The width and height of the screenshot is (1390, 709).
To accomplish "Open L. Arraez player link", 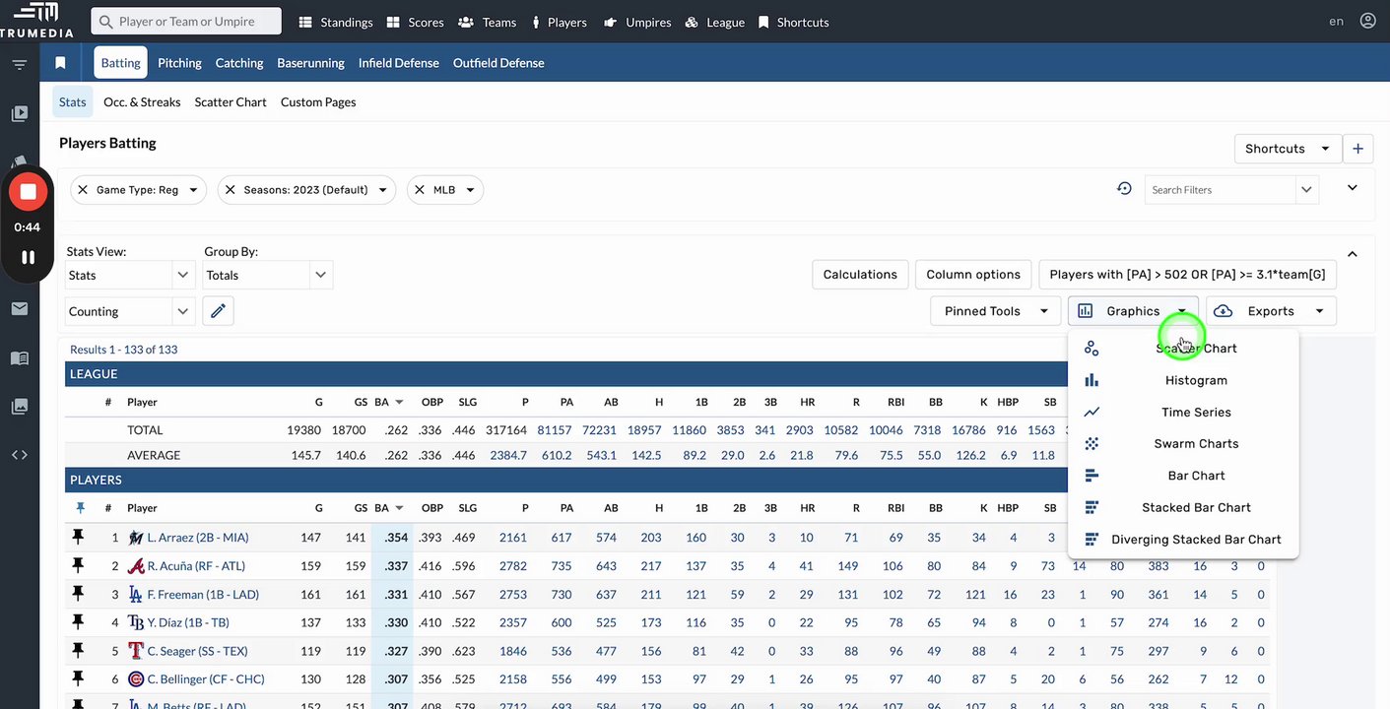I will point(198,538).
